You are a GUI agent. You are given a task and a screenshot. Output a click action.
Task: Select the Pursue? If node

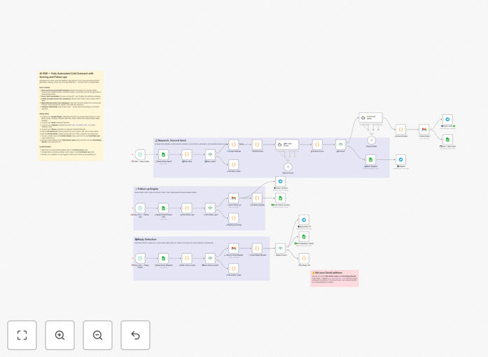341,144
